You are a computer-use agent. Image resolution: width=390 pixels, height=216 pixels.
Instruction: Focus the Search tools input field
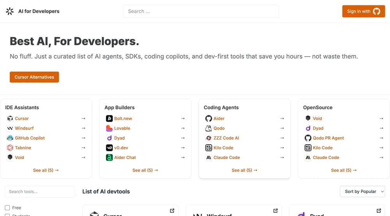click(x=40, y=192)
